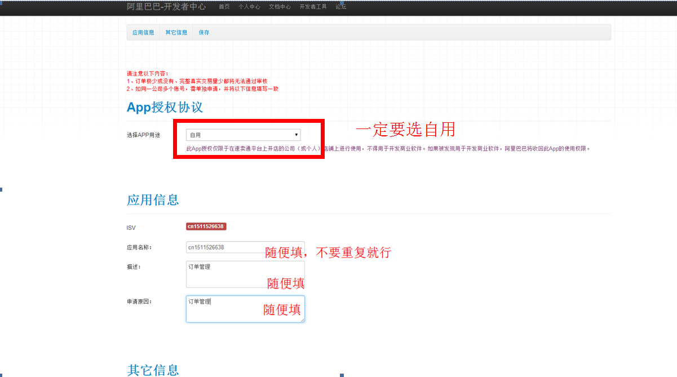This screenshot has width=677, height=377.
Task: Click the App授权协议 section heading
Action: click(165, 108)
